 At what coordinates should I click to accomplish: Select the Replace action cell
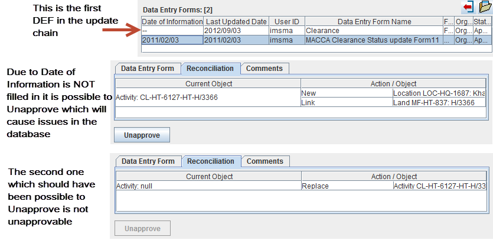click(347, 186)
